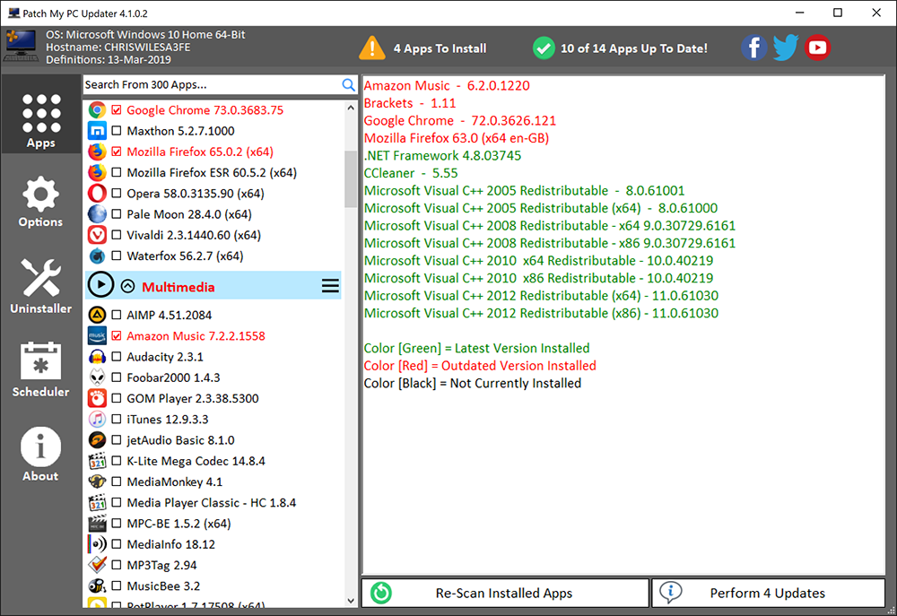Click the Multimedia category play-circle icon
The image size is (897, 616).
point(100,285)
